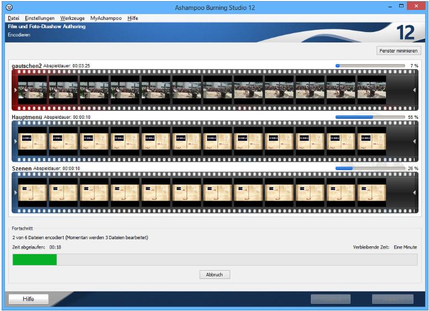Open the Datei menu

click(13, 18)
